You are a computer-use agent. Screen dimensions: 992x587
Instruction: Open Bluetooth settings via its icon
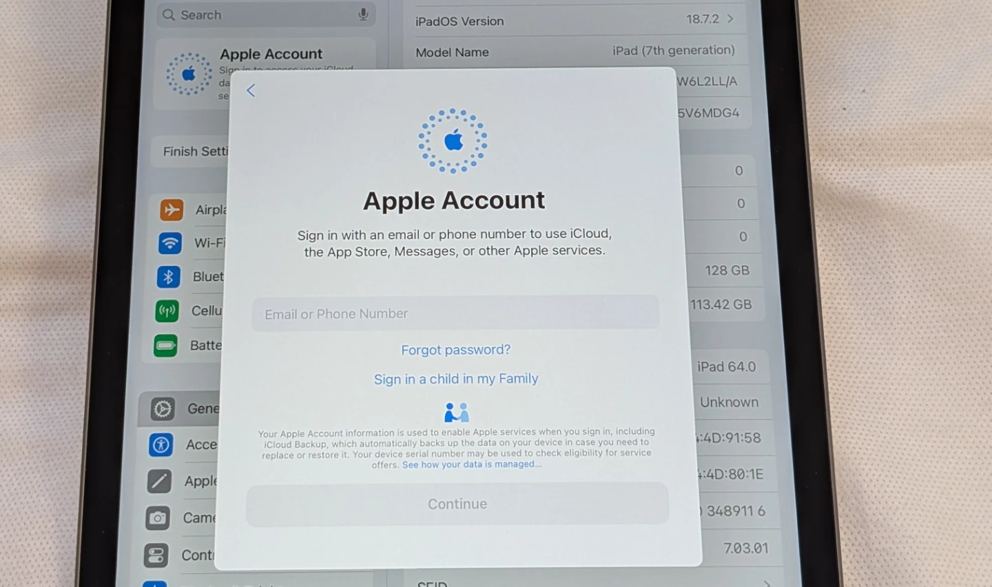click(x=168, y=277)
